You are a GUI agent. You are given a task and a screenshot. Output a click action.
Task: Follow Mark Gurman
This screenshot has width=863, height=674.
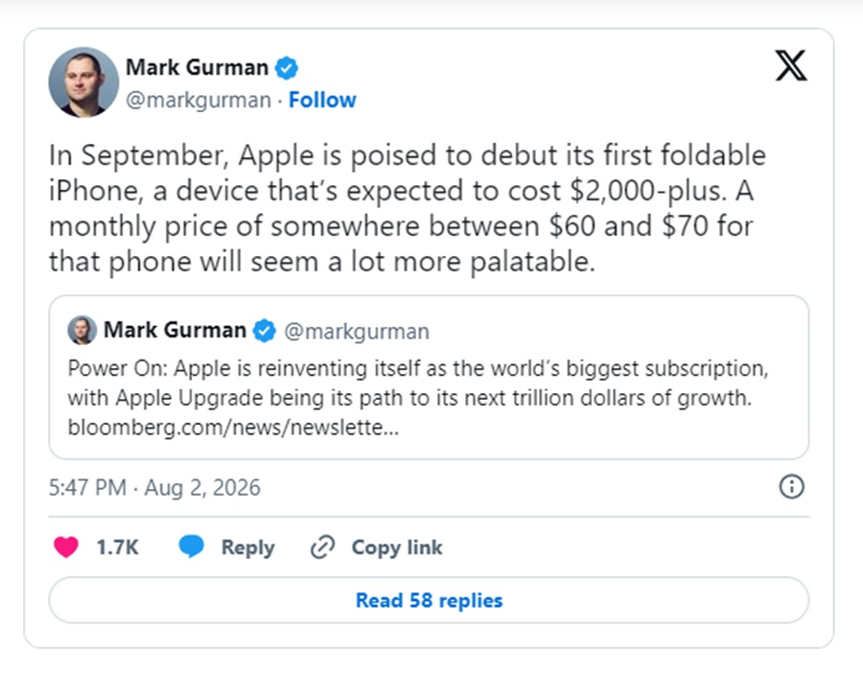(x=322, y=100)
